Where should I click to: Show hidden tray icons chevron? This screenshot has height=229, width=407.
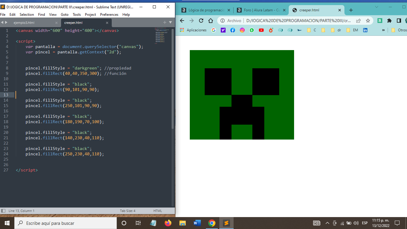point(327,223)
